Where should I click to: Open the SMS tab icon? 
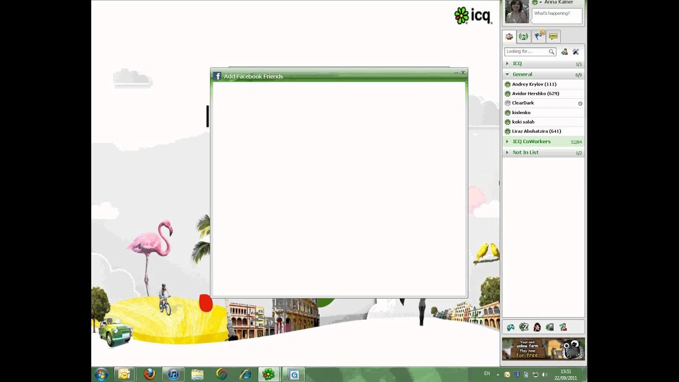click(x=553, y=37)
